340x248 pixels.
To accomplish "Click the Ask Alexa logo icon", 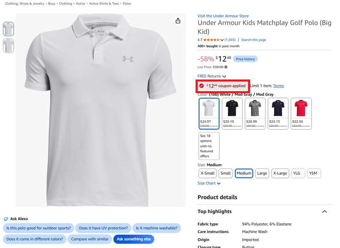I will 6,219.
